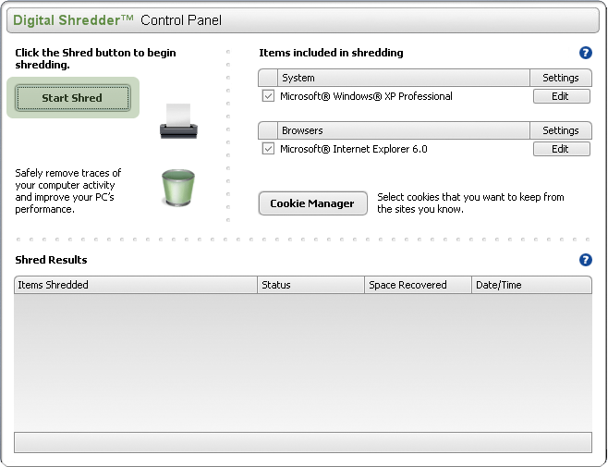This screenshot has width=608, height=467.
Task: Uncheck Microsoft Windows XP Professional checkbox
Action: click(268, 96)
